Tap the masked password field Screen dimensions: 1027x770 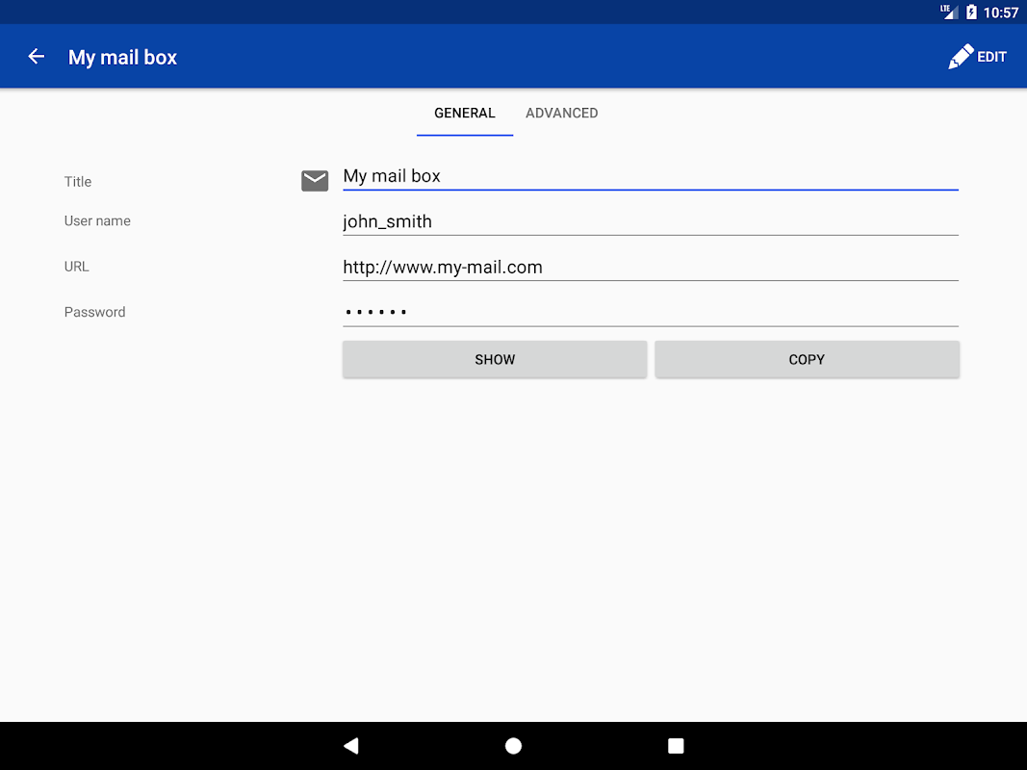tap(650, 312)
